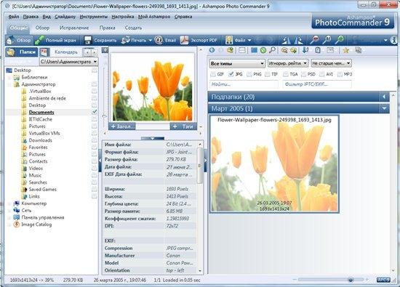400x287 pixels.
Task: Add tags with + Тэги button
Action: [183, 126]
